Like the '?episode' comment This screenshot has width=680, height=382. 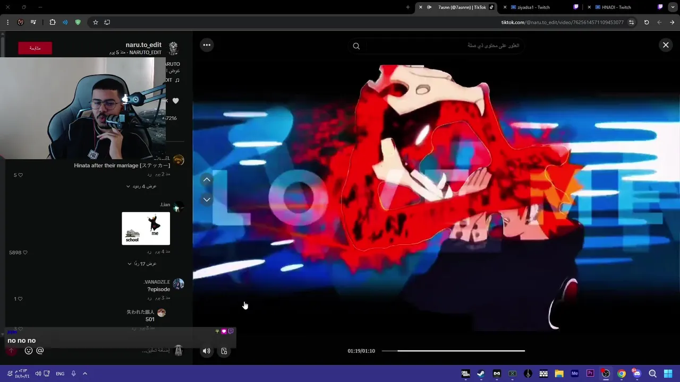(20, 299)
